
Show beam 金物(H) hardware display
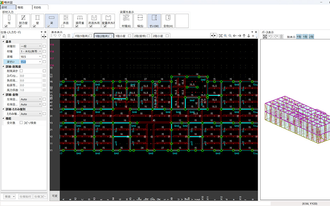pos(168,20)
